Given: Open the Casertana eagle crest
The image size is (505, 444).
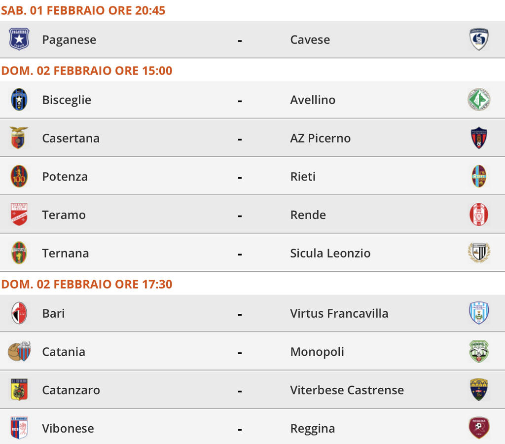Looking at the screenshot, I should pos(19,138).
